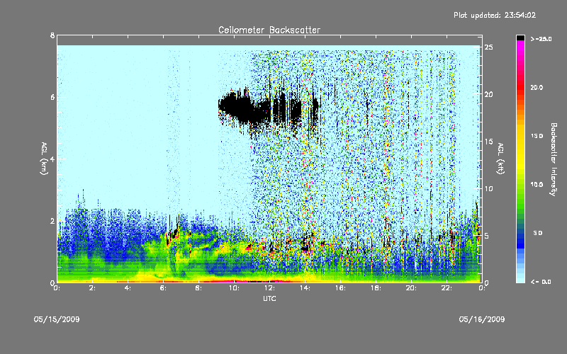This screenshot has width=567, height=354.
Task: Click the "5.0" colorbar label
Action: tap(538, 234)
